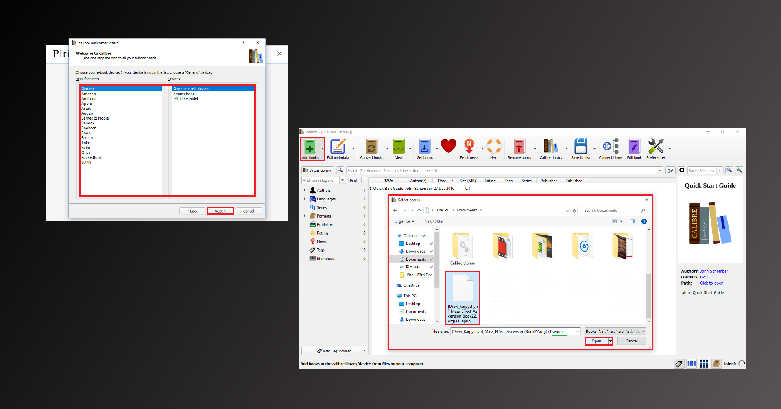Open the Saved Searches dropdown
Screen dimensions: 781x409
click(720, 170)
